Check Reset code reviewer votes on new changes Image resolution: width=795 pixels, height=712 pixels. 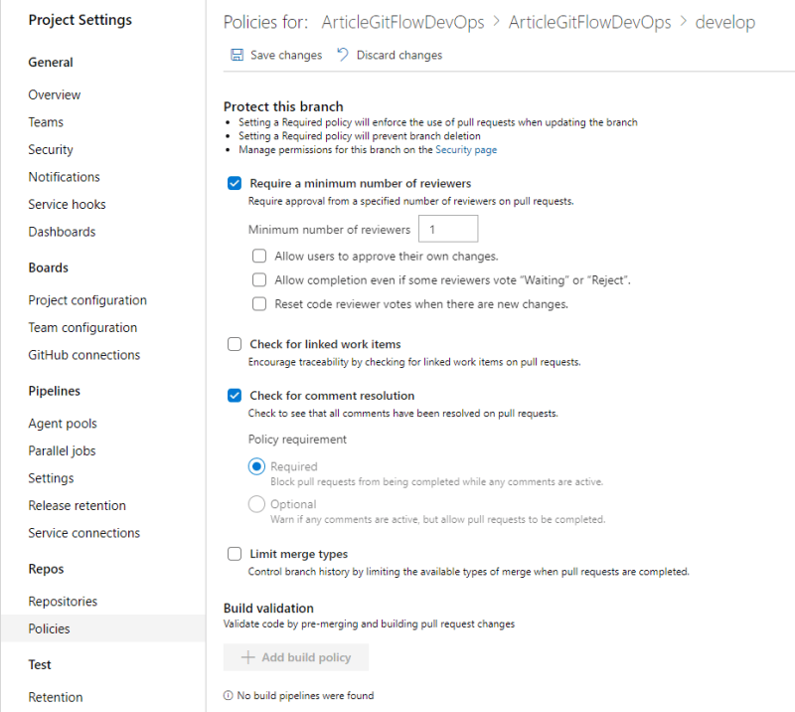point(259,303)
